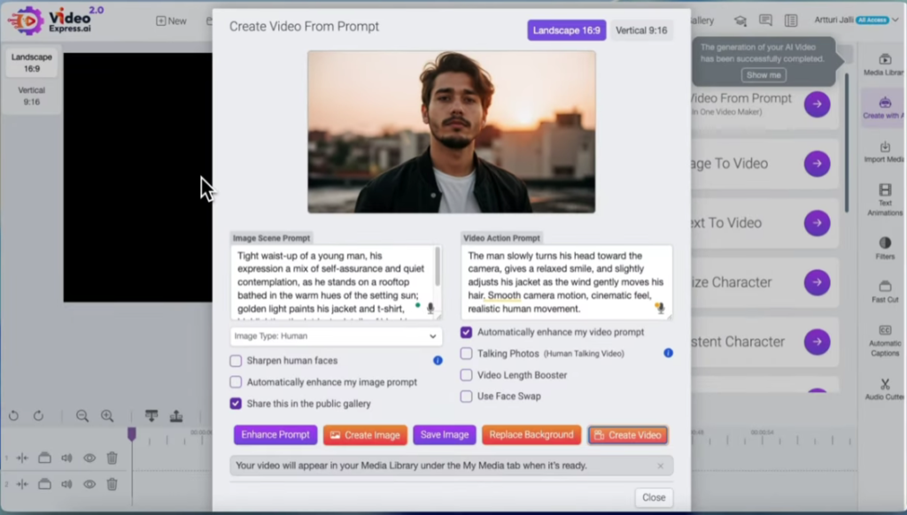Open Audio Cutter tool
The image size is (907, 515).
(x=884, y=390)
